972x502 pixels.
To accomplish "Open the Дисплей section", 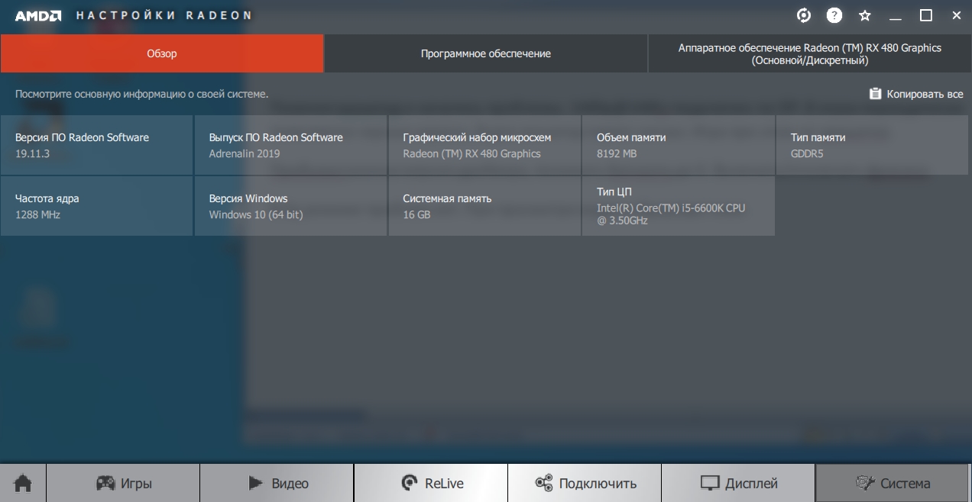I will tap(738, 483).
